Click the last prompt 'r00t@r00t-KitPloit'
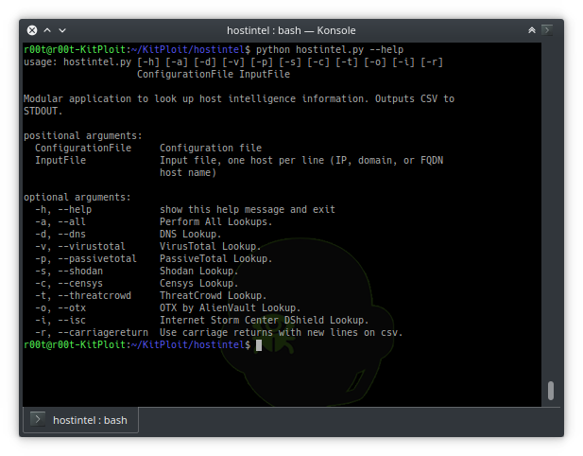This screenshot has width=583, height=456. (75, 344)
